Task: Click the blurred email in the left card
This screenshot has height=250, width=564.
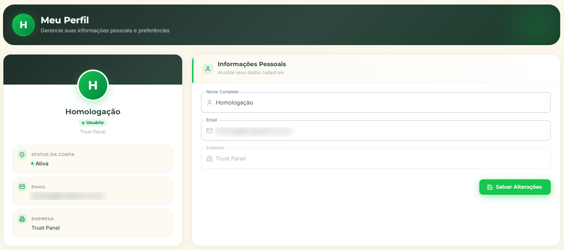Action: (x=67, y=196)
